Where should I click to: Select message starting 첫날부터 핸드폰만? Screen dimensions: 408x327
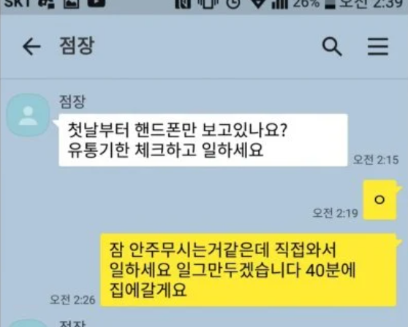pos(203,139)
